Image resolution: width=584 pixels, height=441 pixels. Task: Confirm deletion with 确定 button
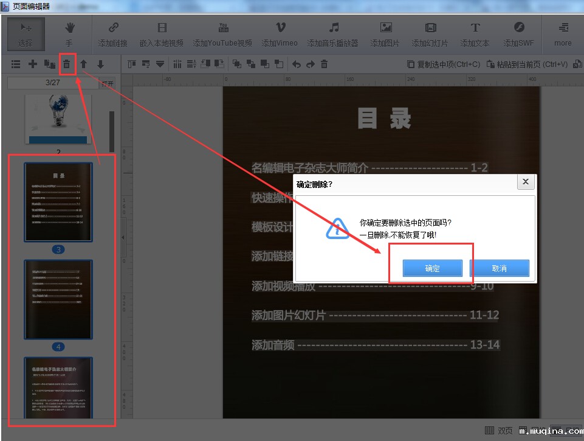(x=432, y=268)
